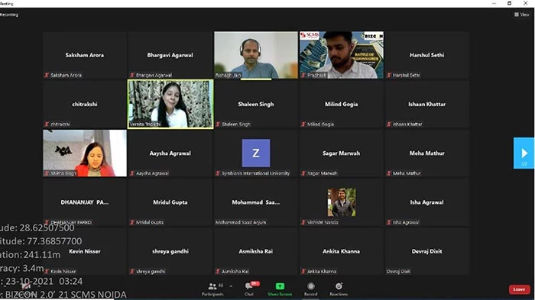Select Kevin Nisser's tile
The image size is (535, 300).
coord(85,251)
